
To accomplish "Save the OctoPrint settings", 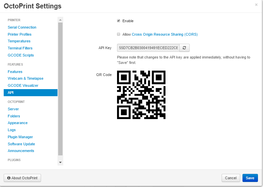I will (250, 178).
